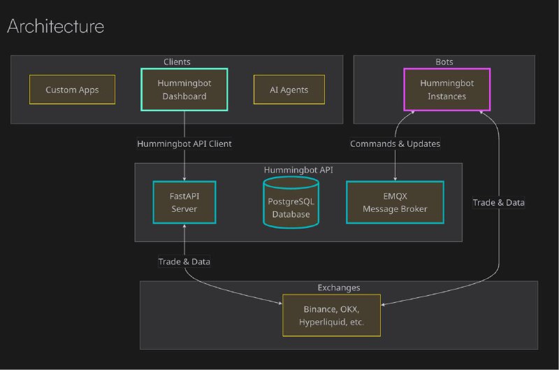
Task: Select the Exchanges group title
Action: tap(339, 287)
